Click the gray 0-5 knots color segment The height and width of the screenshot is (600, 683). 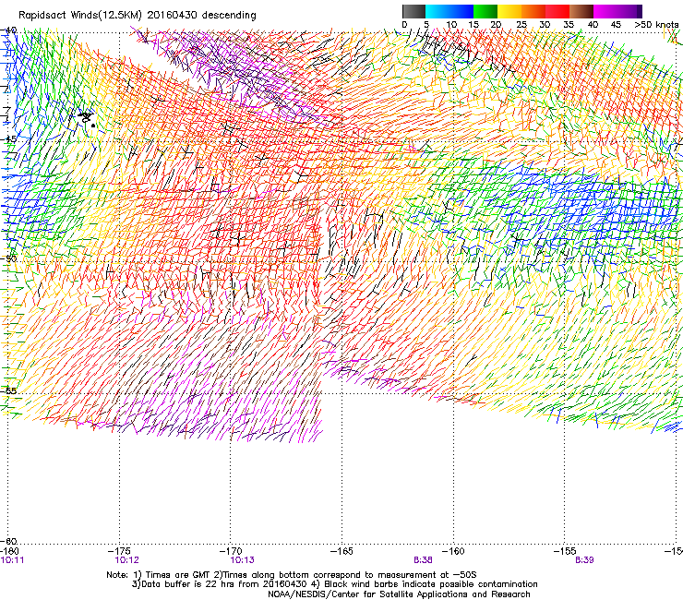tap(413, 11)
